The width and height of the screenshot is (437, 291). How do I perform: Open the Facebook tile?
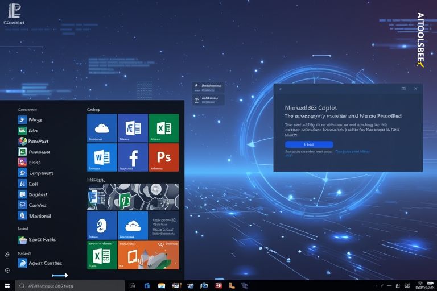(133, 157)
